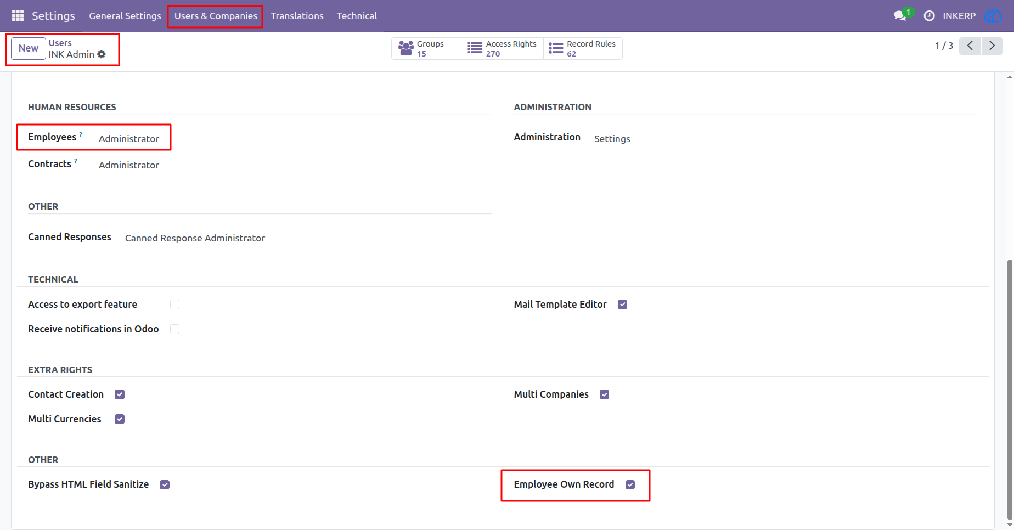Click the scrollbar down arrow

click(x=1010, y=525)
